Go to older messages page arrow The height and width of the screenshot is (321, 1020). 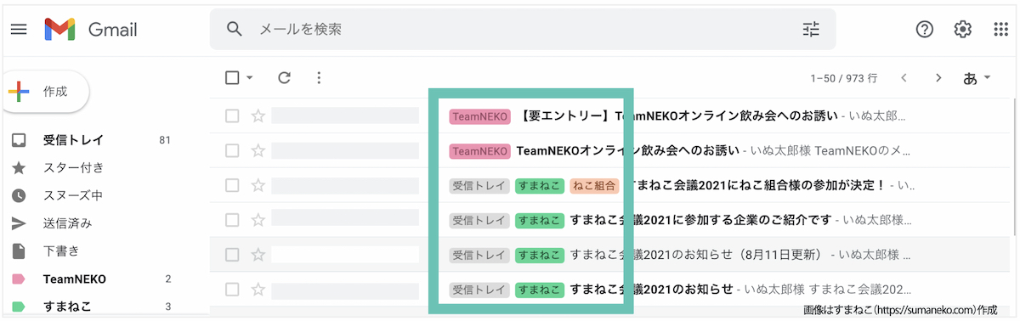(938, 78)
